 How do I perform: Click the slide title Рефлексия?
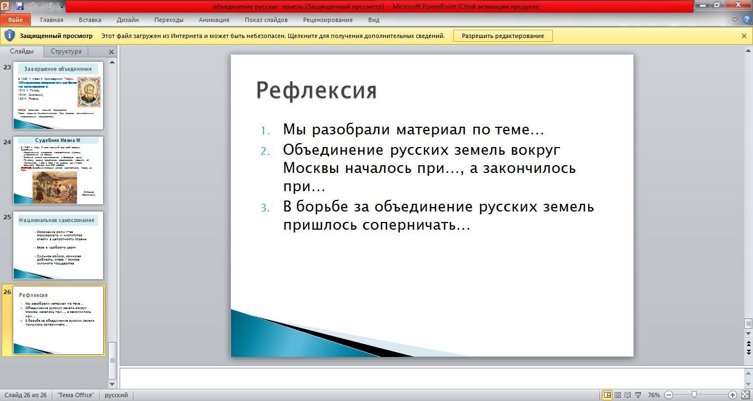pyautogui.click(x=316, y=90)
